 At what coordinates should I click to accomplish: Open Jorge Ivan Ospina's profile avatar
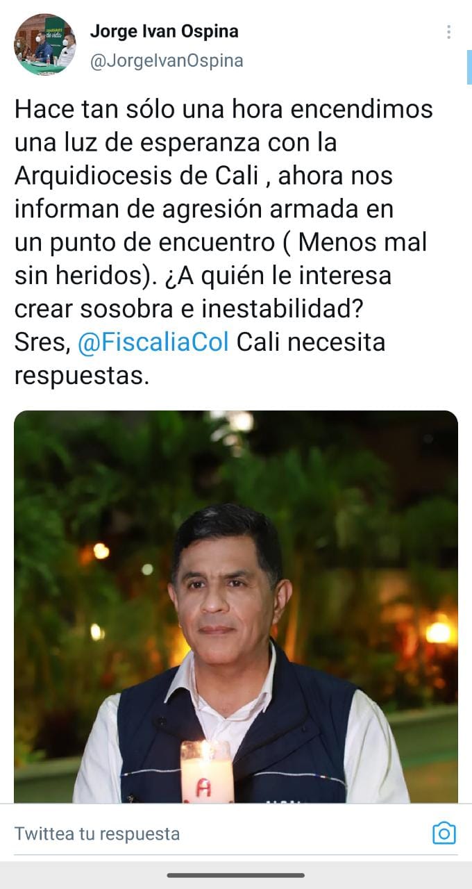coord(44,44)
